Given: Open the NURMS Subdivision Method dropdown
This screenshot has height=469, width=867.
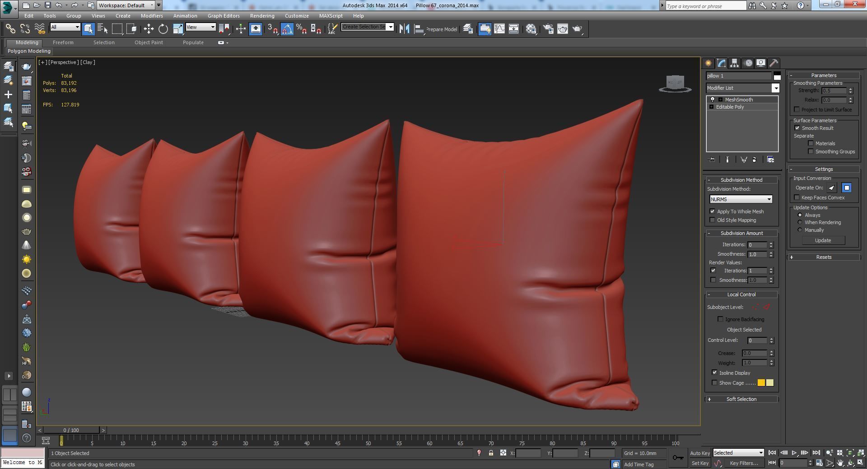Looking at the screenshot, I should 741,199.
